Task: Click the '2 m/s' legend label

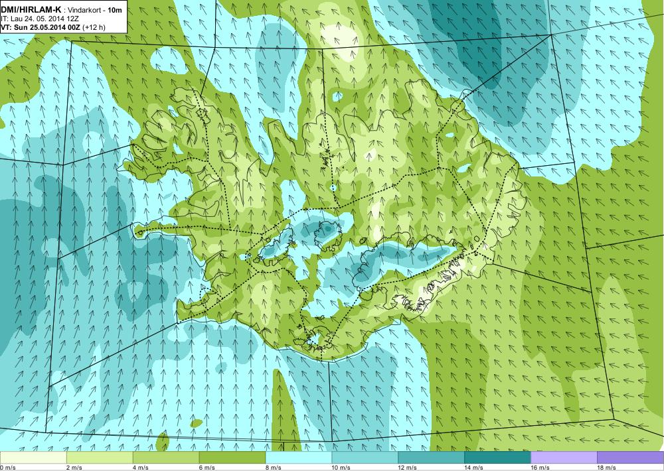Action: click(x=74, y=468)
